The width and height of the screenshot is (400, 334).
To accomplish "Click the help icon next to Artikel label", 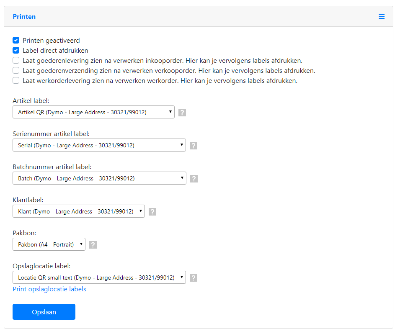I will point(182,112).
